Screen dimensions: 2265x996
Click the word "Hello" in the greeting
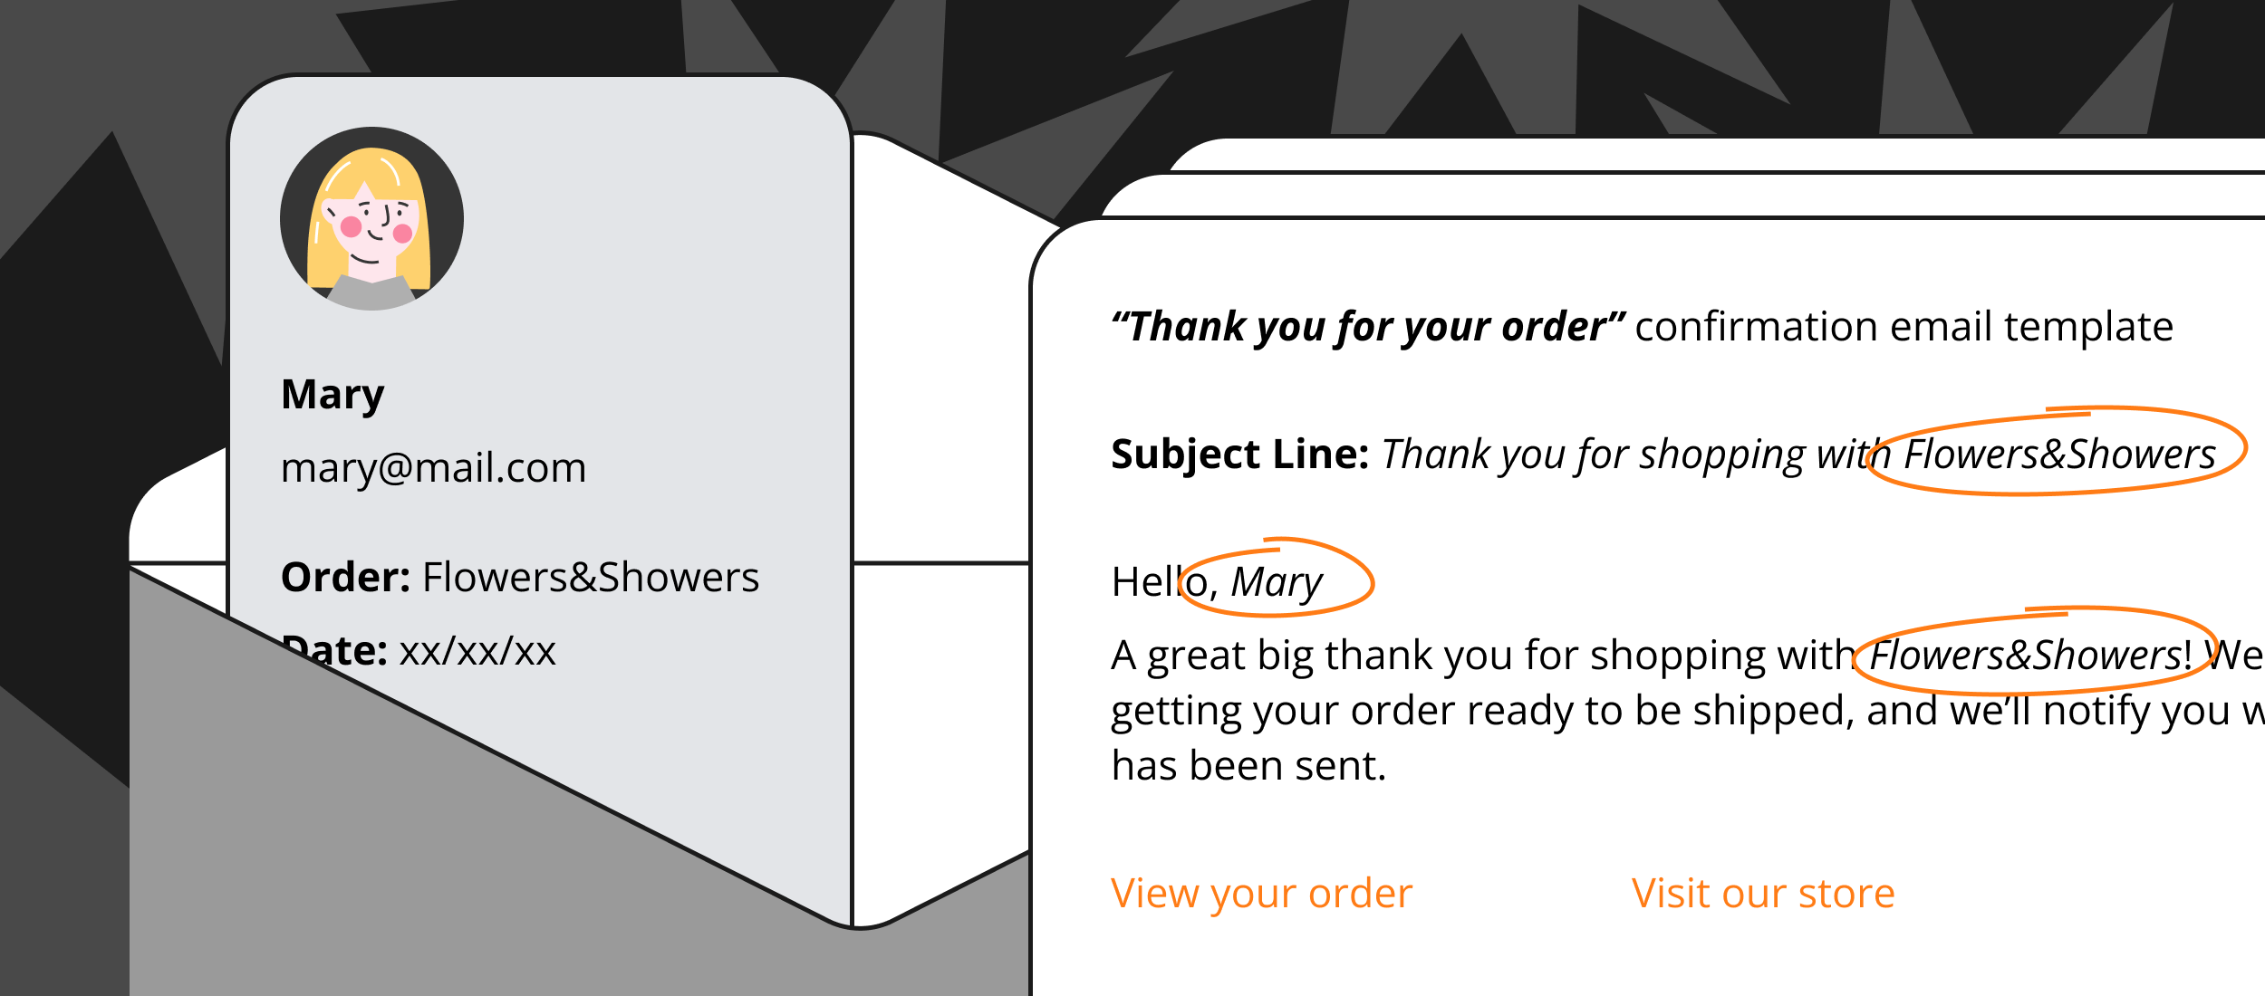[1146, 582]
